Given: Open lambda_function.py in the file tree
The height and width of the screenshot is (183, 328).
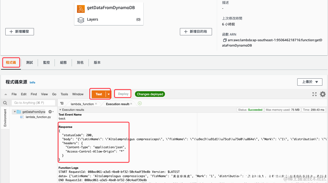Looking at the screenshot, I should 38,117.
